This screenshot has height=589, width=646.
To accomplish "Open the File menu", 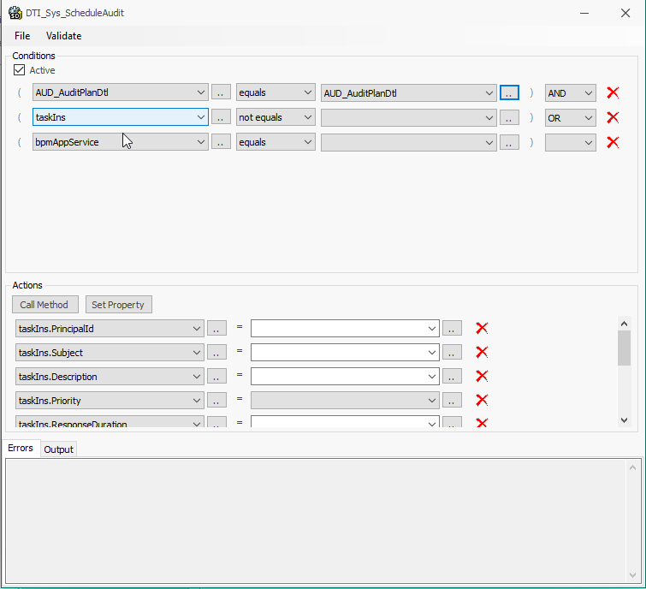I will 22,36.
